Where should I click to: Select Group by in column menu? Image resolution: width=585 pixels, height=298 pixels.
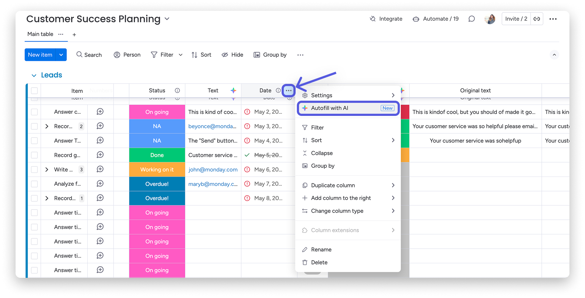[348, 166]
